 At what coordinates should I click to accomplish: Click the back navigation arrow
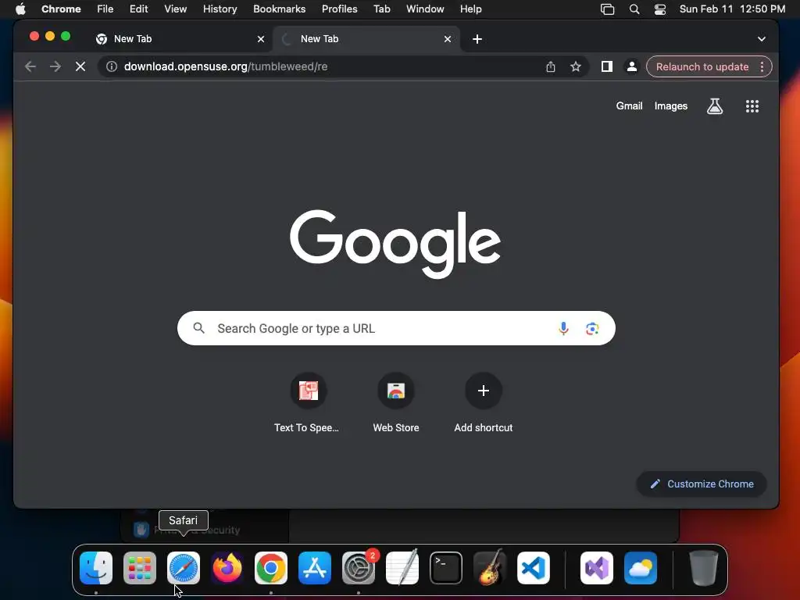tap(30, 66)
